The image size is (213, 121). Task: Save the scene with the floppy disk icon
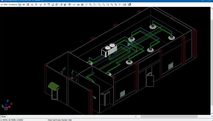[x=125, y=5]
